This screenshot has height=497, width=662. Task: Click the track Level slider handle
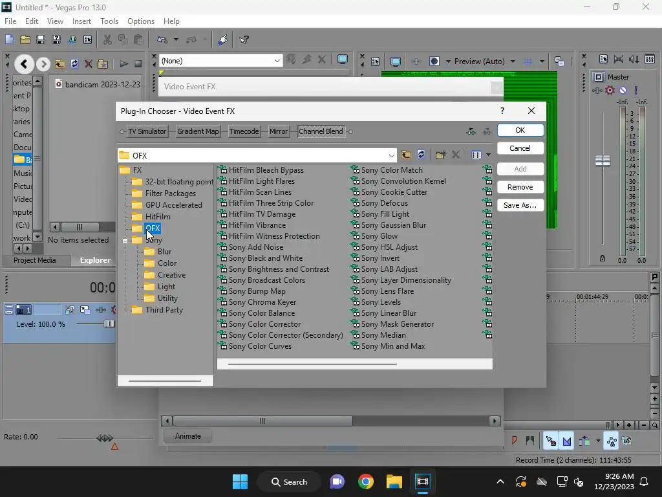pos(109,324)
